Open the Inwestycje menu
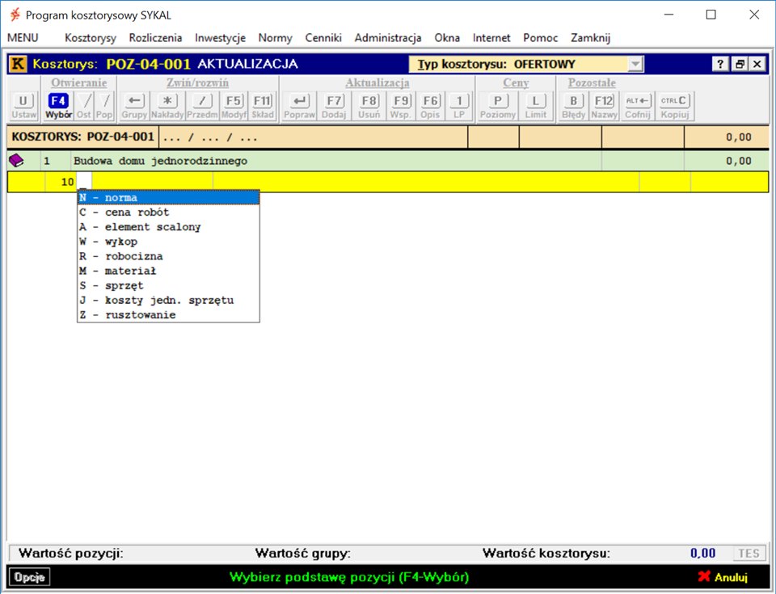Image resolution: width=776 pixels, height=594 pixels. (220, 38)
